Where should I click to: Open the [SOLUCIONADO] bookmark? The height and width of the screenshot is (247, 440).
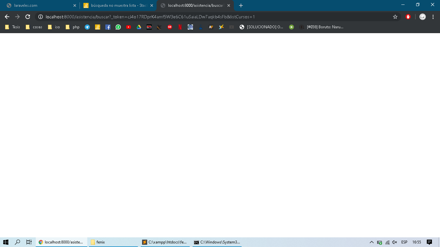(262, 27)
